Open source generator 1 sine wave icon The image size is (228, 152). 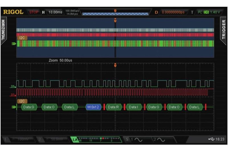[x=135, y=140]
